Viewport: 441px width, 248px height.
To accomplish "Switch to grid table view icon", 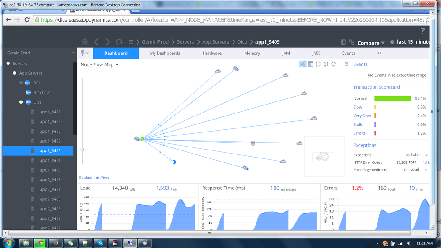I will (310, 64).
